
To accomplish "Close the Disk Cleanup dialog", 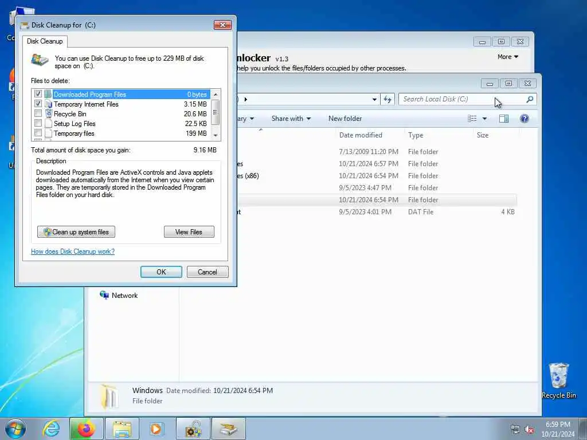I will pos(223,25).
